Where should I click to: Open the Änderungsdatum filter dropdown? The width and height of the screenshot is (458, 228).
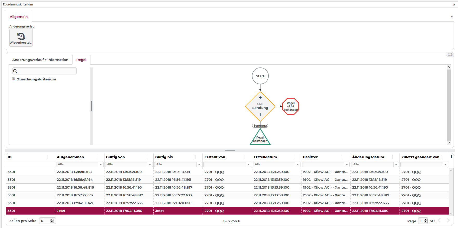pos(396,164)
